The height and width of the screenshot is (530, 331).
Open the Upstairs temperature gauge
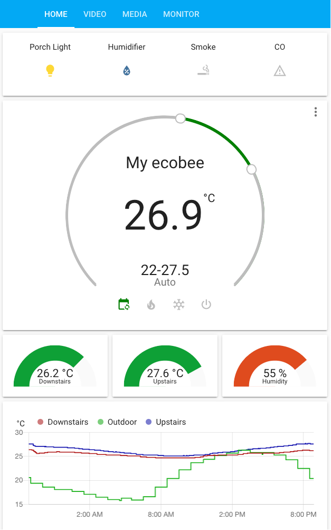coord(165,366)
